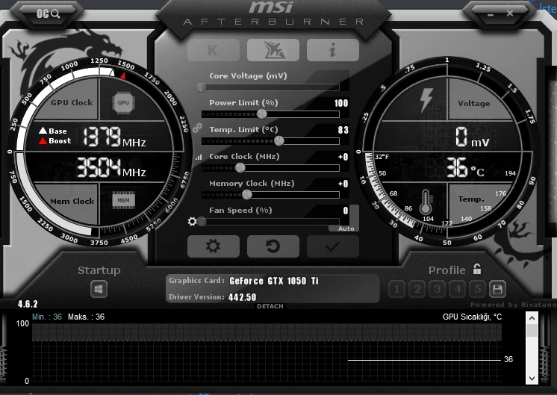Click the GPU chip icon in clock gauge
The width and height of the screenshot is (557, 395).
[x=123, y=102]
